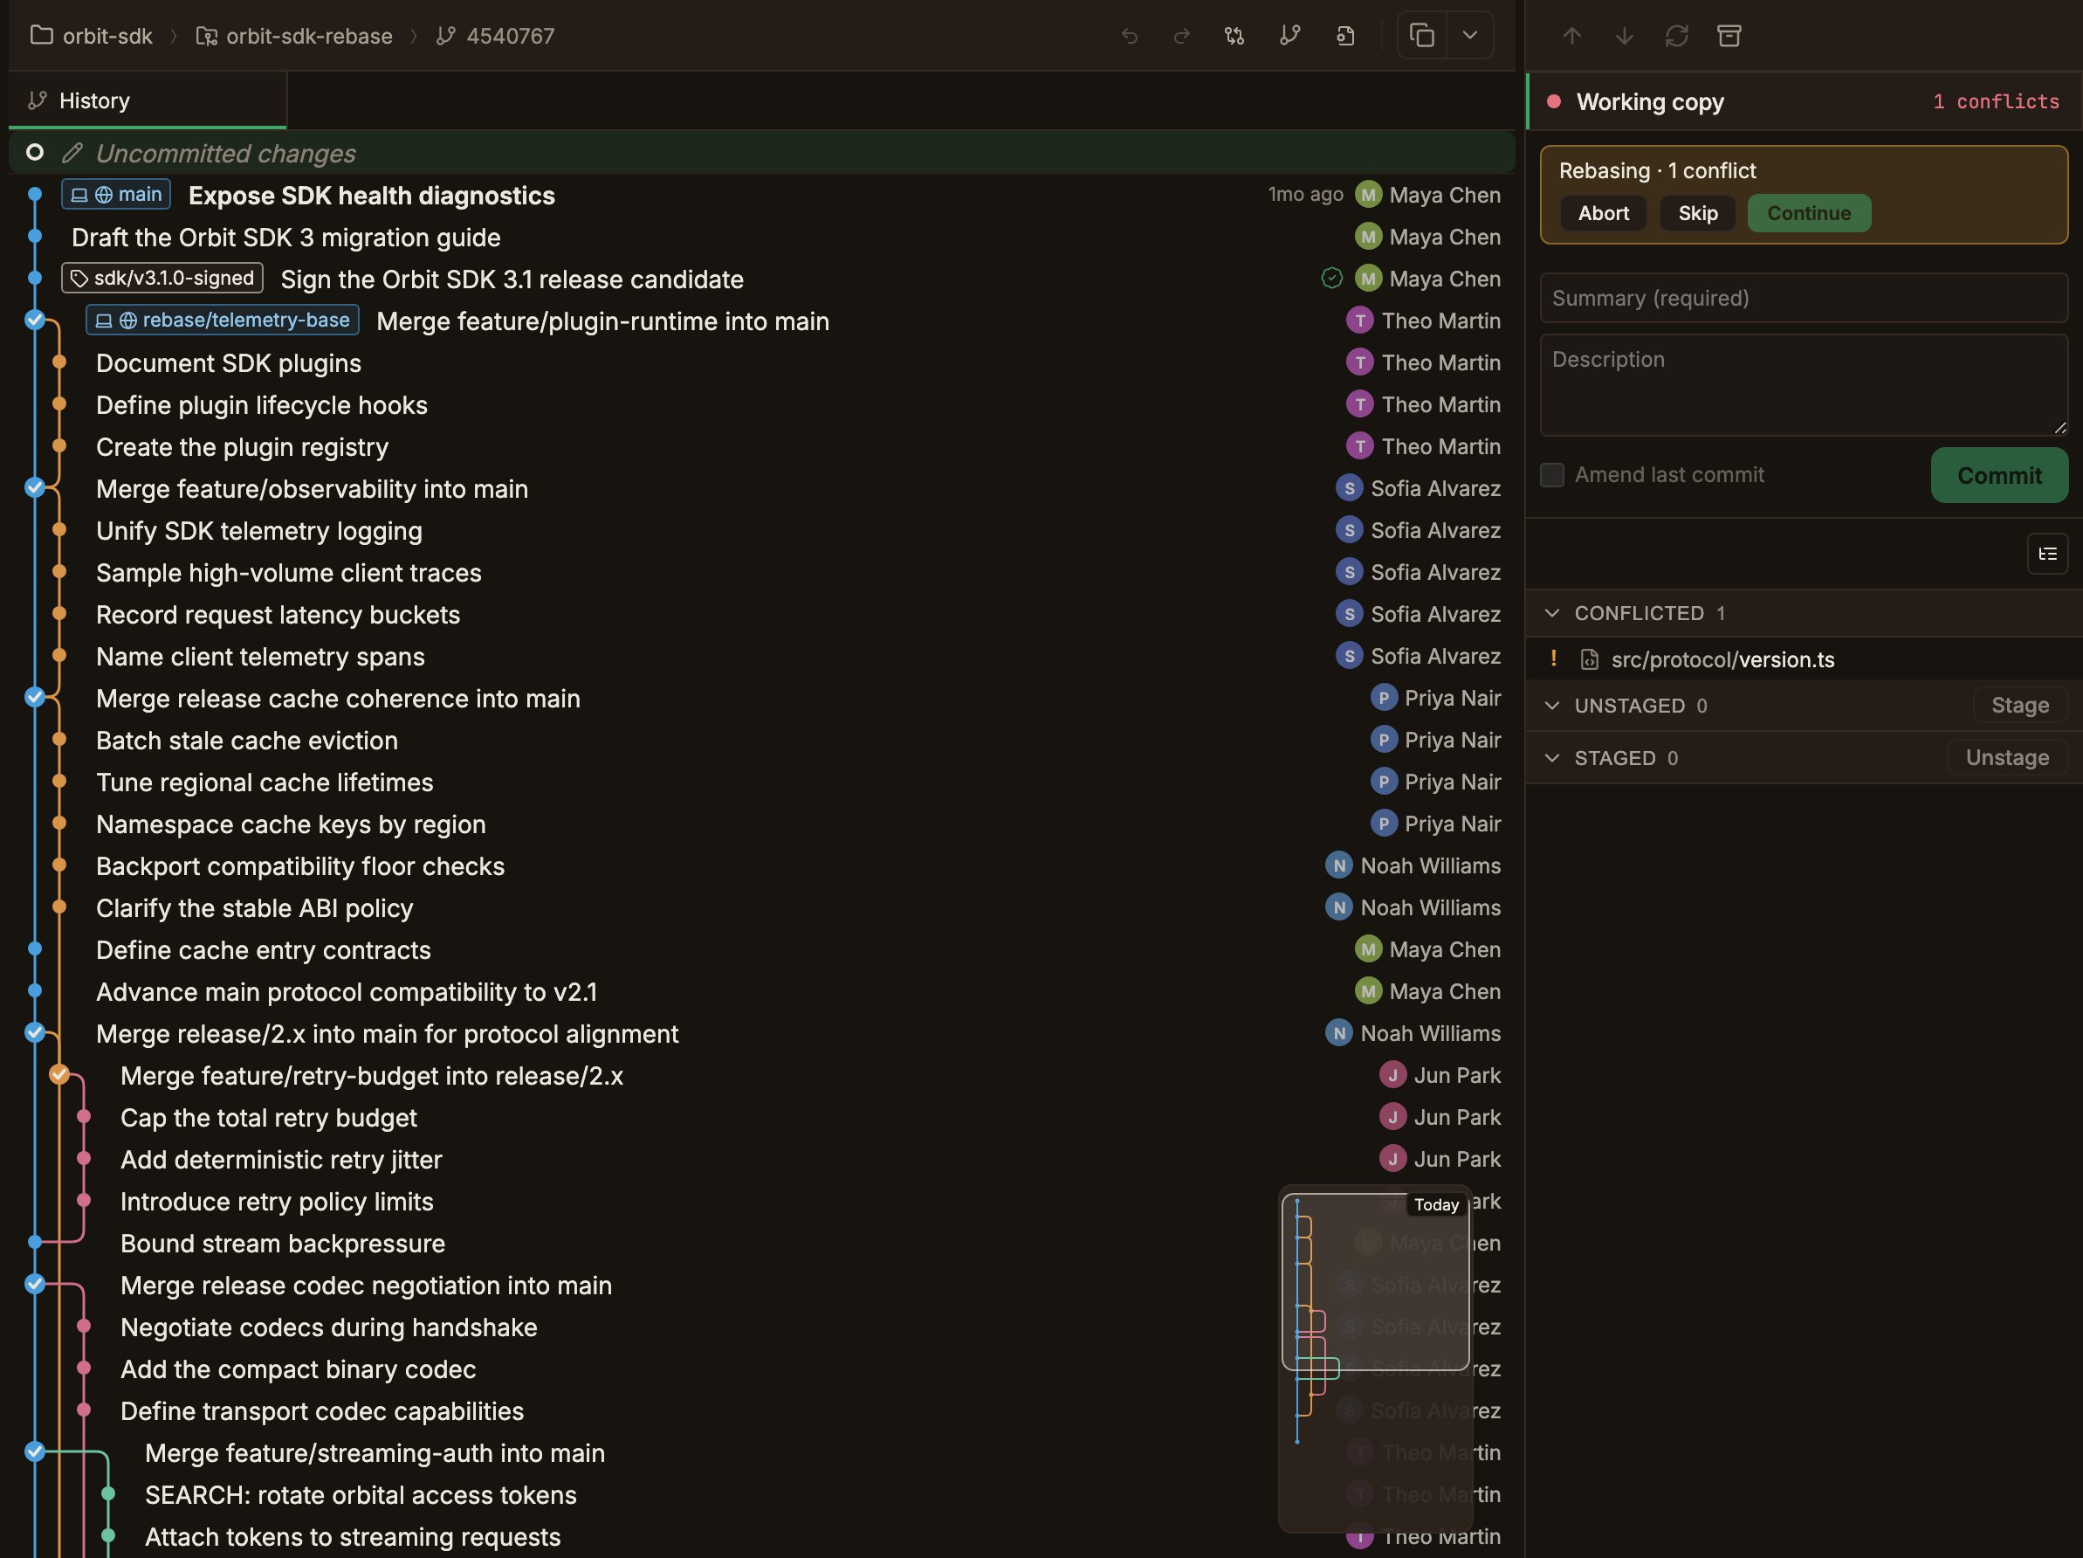Click Maya Chen's avatar on the main commit
This screenshot has width=2083, height=1558.
[1368, 195]
